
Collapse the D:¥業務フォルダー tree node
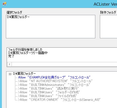point(10,74)
